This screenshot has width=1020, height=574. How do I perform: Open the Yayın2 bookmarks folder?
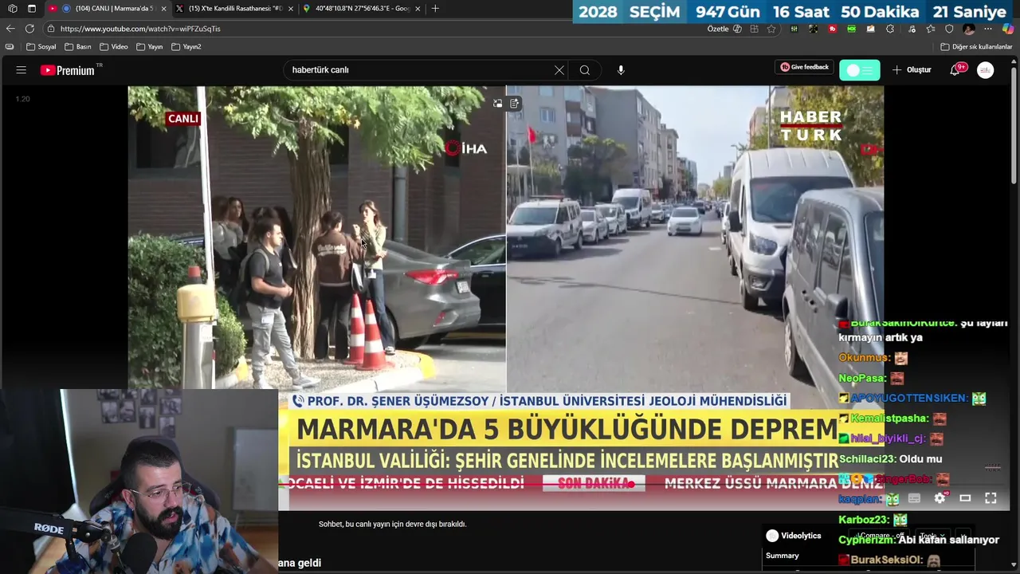coord(186,47)
